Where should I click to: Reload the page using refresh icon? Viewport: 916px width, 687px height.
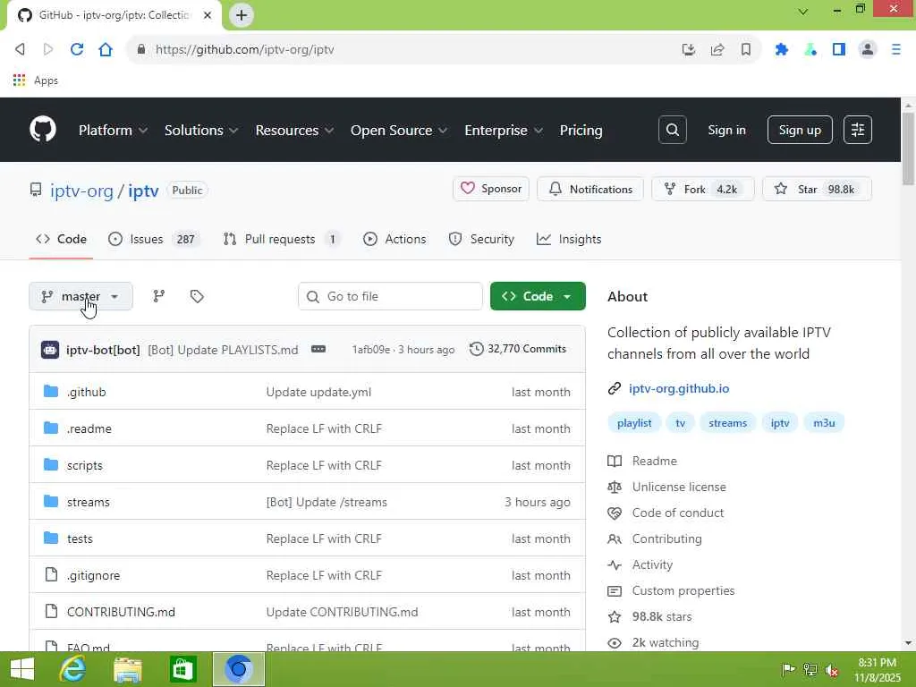tap(77, 50)
